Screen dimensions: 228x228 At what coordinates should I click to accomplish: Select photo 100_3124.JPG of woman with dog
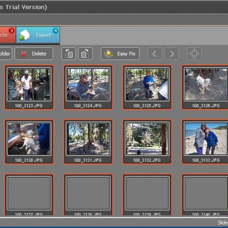[x=88, y=85]
